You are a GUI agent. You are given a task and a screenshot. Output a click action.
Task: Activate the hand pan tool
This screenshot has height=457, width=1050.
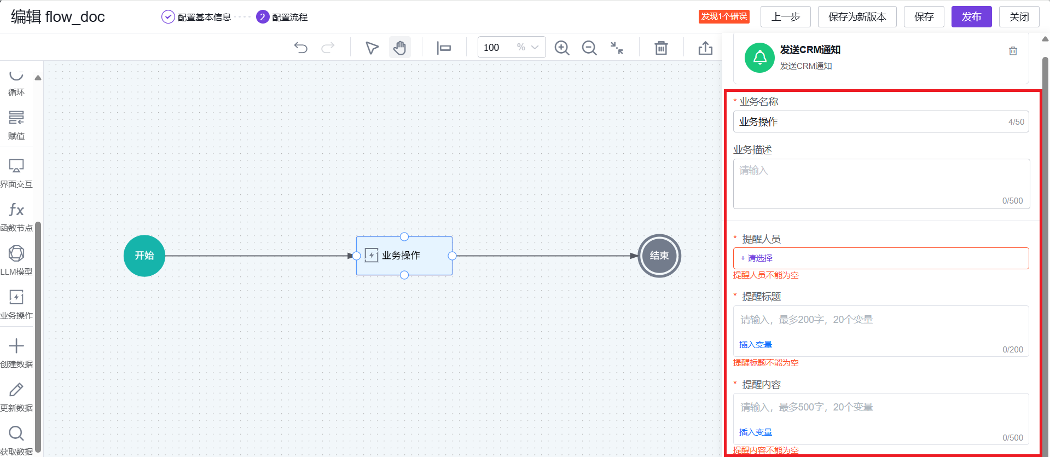(x=400, y=48)
